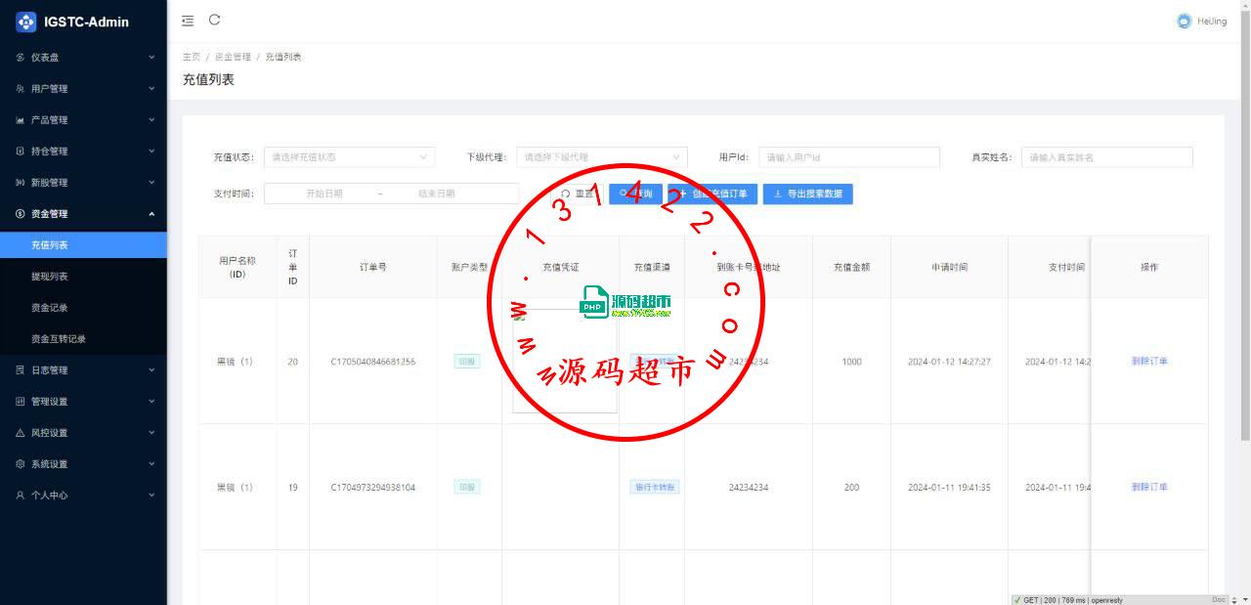Expand the 产品管理 menu chevron

tap(151, 120)
